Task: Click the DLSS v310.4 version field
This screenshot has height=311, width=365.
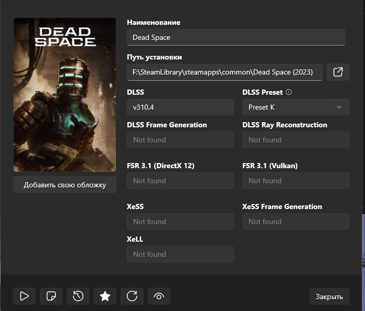Action: point(180,107)
